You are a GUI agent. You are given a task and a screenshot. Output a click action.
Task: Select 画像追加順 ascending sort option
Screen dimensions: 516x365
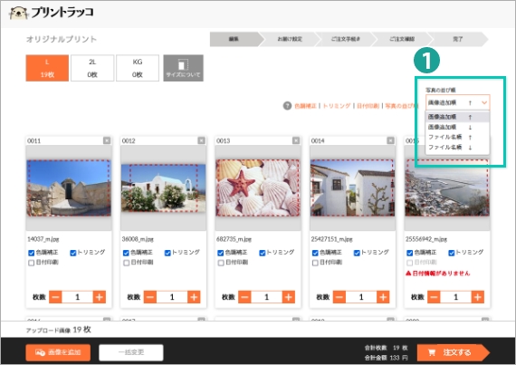(457, 117)
